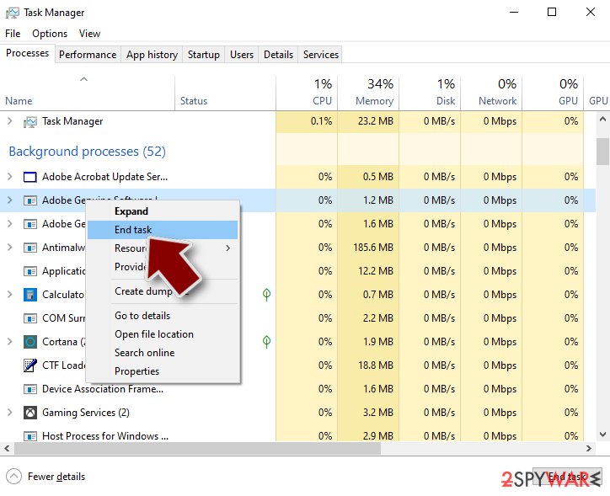The image size is (610, 496).
Task: Click the Device Association Framework icon
Action: [x=30, y=389]
